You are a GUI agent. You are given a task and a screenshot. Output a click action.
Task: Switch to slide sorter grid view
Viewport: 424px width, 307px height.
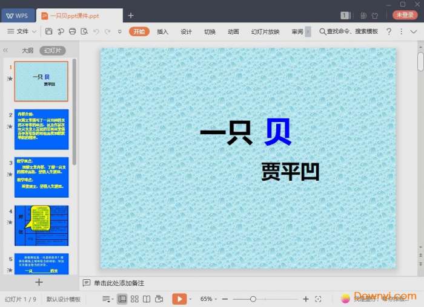(x=134, y=299)
